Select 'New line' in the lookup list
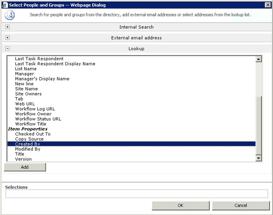Viewport: 273px width, 215px height. [x=131, y=83]
